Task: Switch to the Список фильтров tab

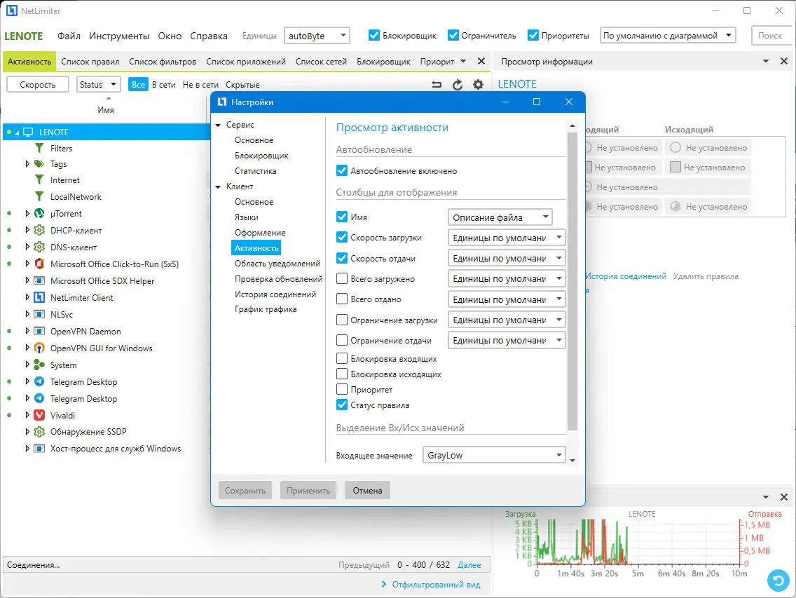Action: coord(163,62)
